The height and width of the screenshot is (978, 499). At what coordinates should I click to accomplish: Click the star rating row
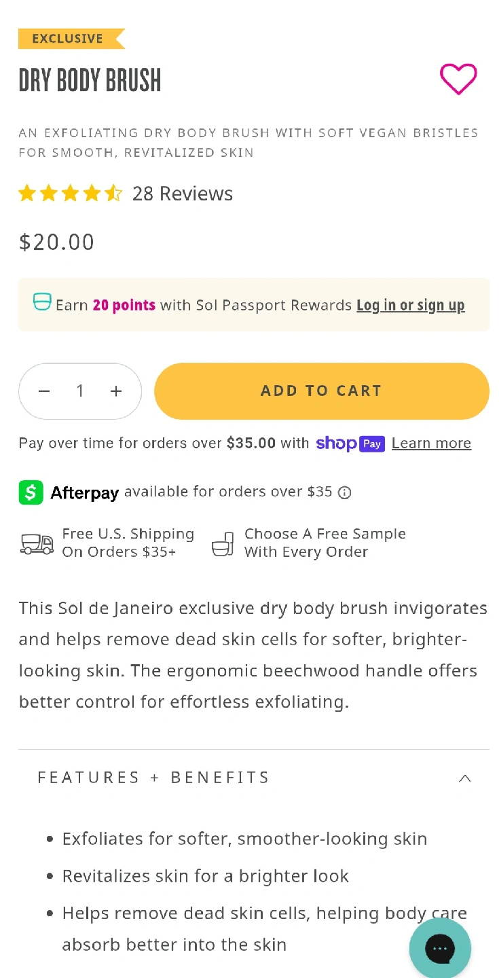[70, 194]
